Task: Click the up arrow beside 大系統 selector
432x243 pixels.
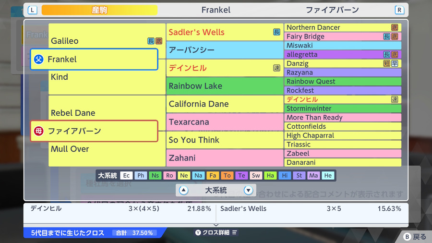Action: pos(184,190)
